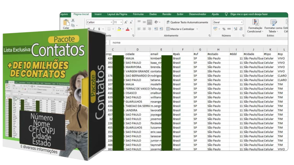Click the font color A icon
Image resolution: width=294 pixels, height=165 pixels.
pos(127,29)
